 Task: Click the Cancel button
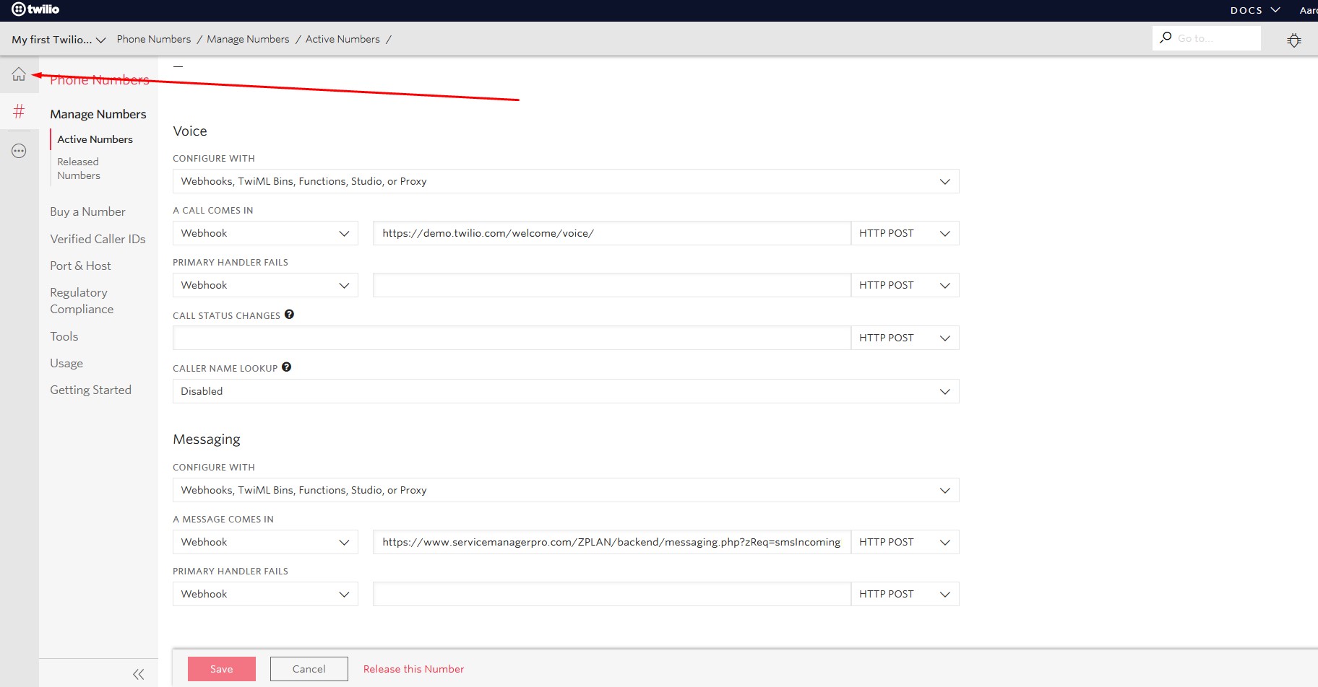[x=309, y=669]
